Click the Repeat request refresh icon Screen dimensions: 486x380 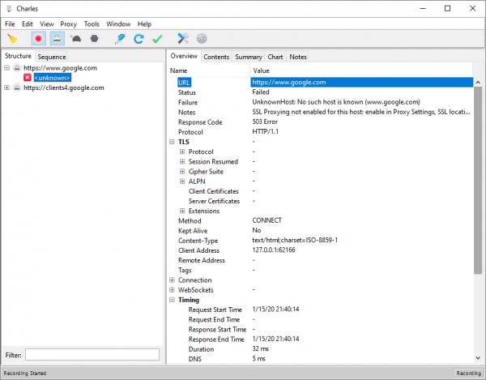click(139, 39)
